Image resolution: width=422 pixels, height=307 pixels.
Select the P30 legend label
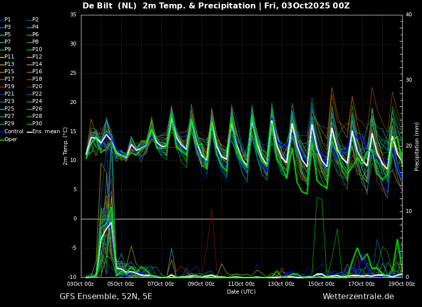[x=37, y=124]
